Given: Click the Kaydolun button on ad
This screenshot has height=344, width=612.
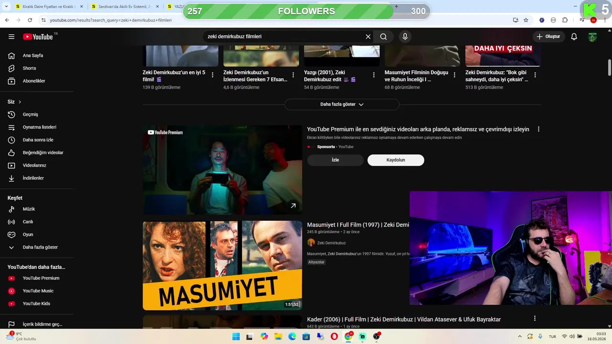Looking at the screenshot, I should (x=395, y=160).
